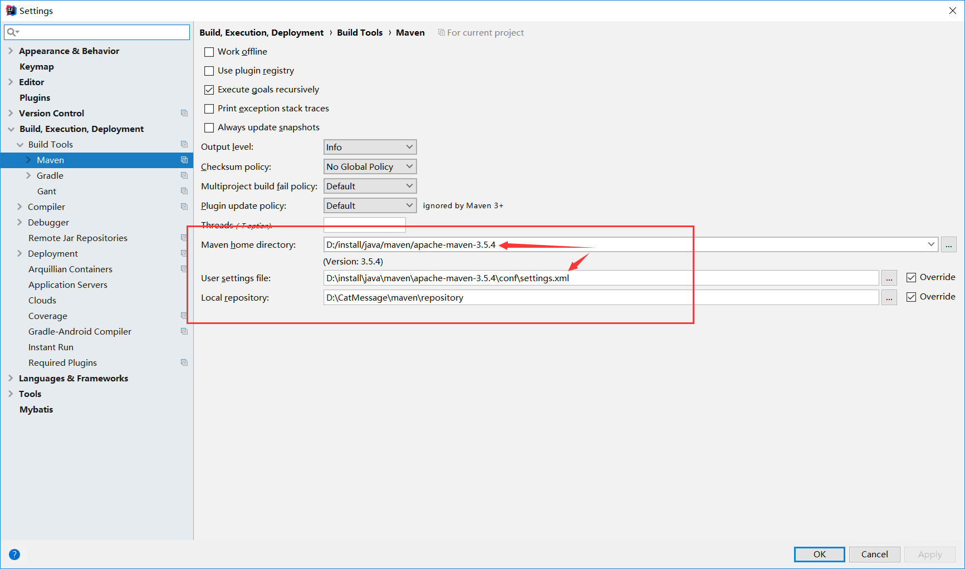Expand the Editor tree node
This screenshot has height=569, width=965.
tap(11, 82)
